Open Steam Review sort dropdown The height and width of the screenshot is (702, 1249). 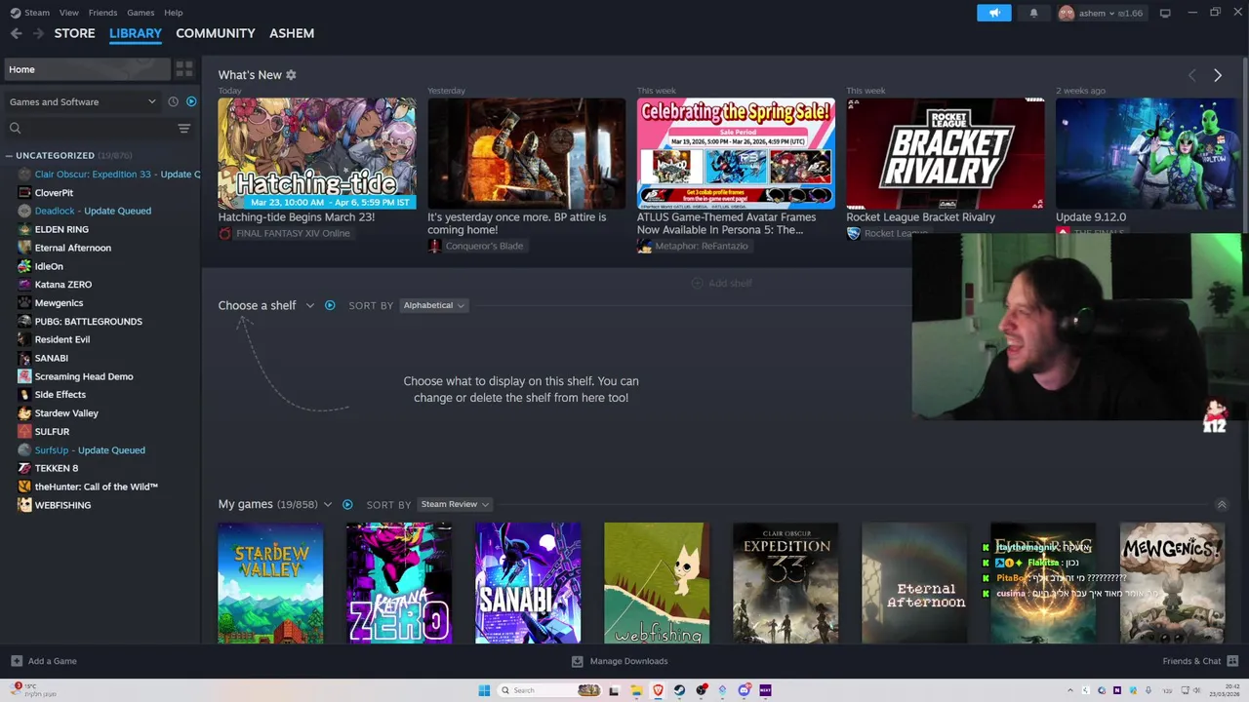[455, 504]
